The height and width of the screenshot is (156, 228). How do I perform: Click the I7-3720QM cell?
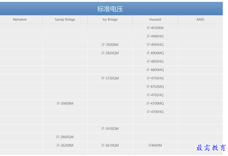click(x=110, y=78)
